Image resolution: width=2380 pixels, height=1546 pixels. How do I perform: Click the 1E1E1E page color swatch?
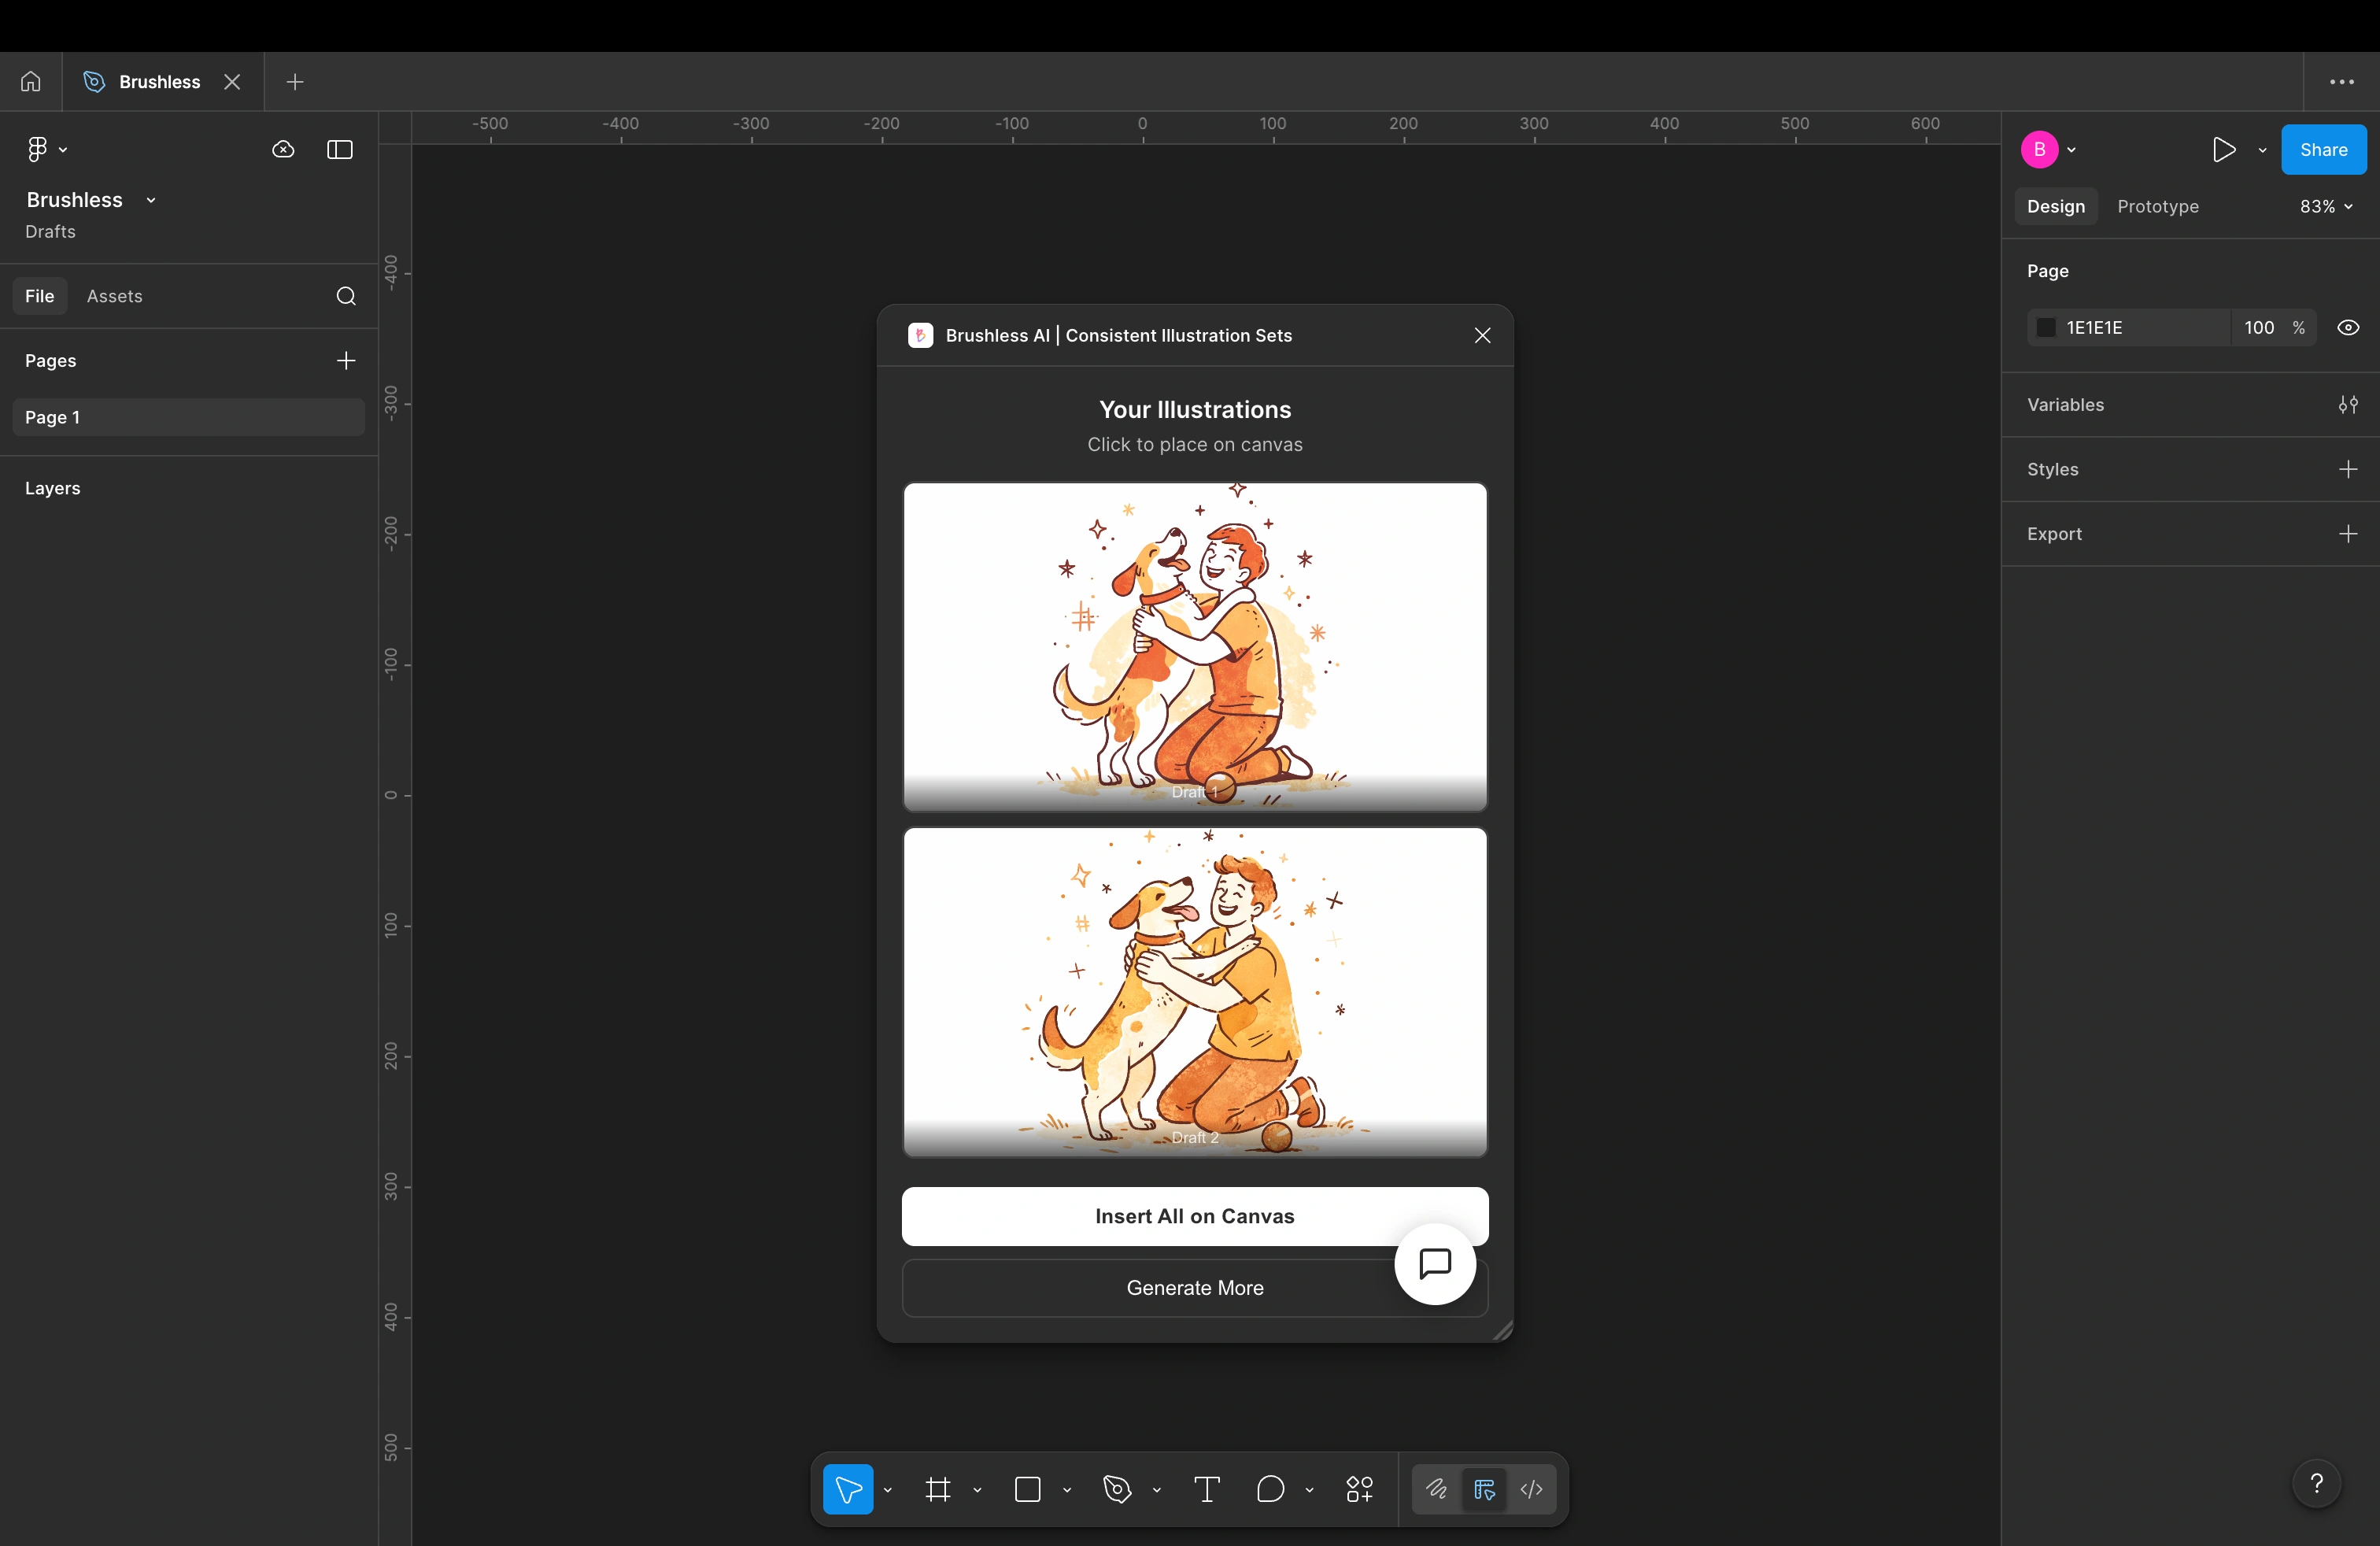click(2046, 328)
